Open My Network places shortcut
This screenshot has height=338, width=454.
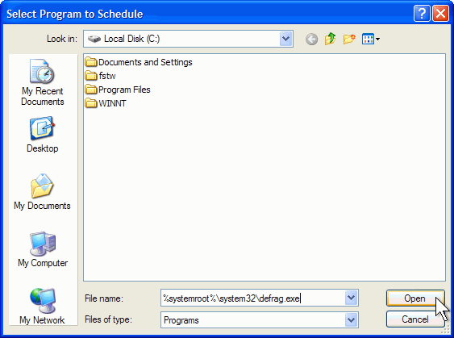coord(42,307)
